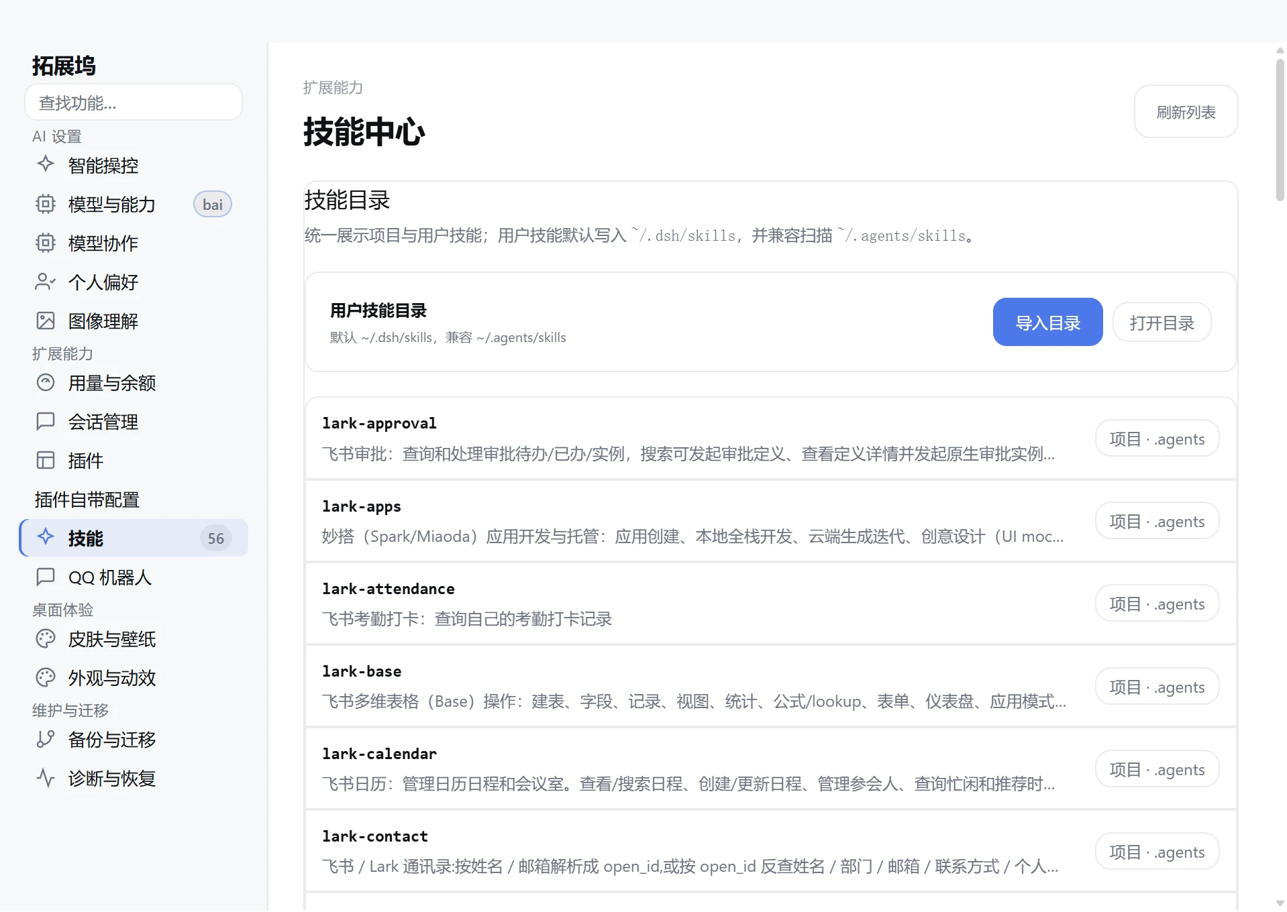The height and width of the screenshot is (912, 1287).
Task: Click the palette icon beside 外观与动效
Action: [46, 677]
